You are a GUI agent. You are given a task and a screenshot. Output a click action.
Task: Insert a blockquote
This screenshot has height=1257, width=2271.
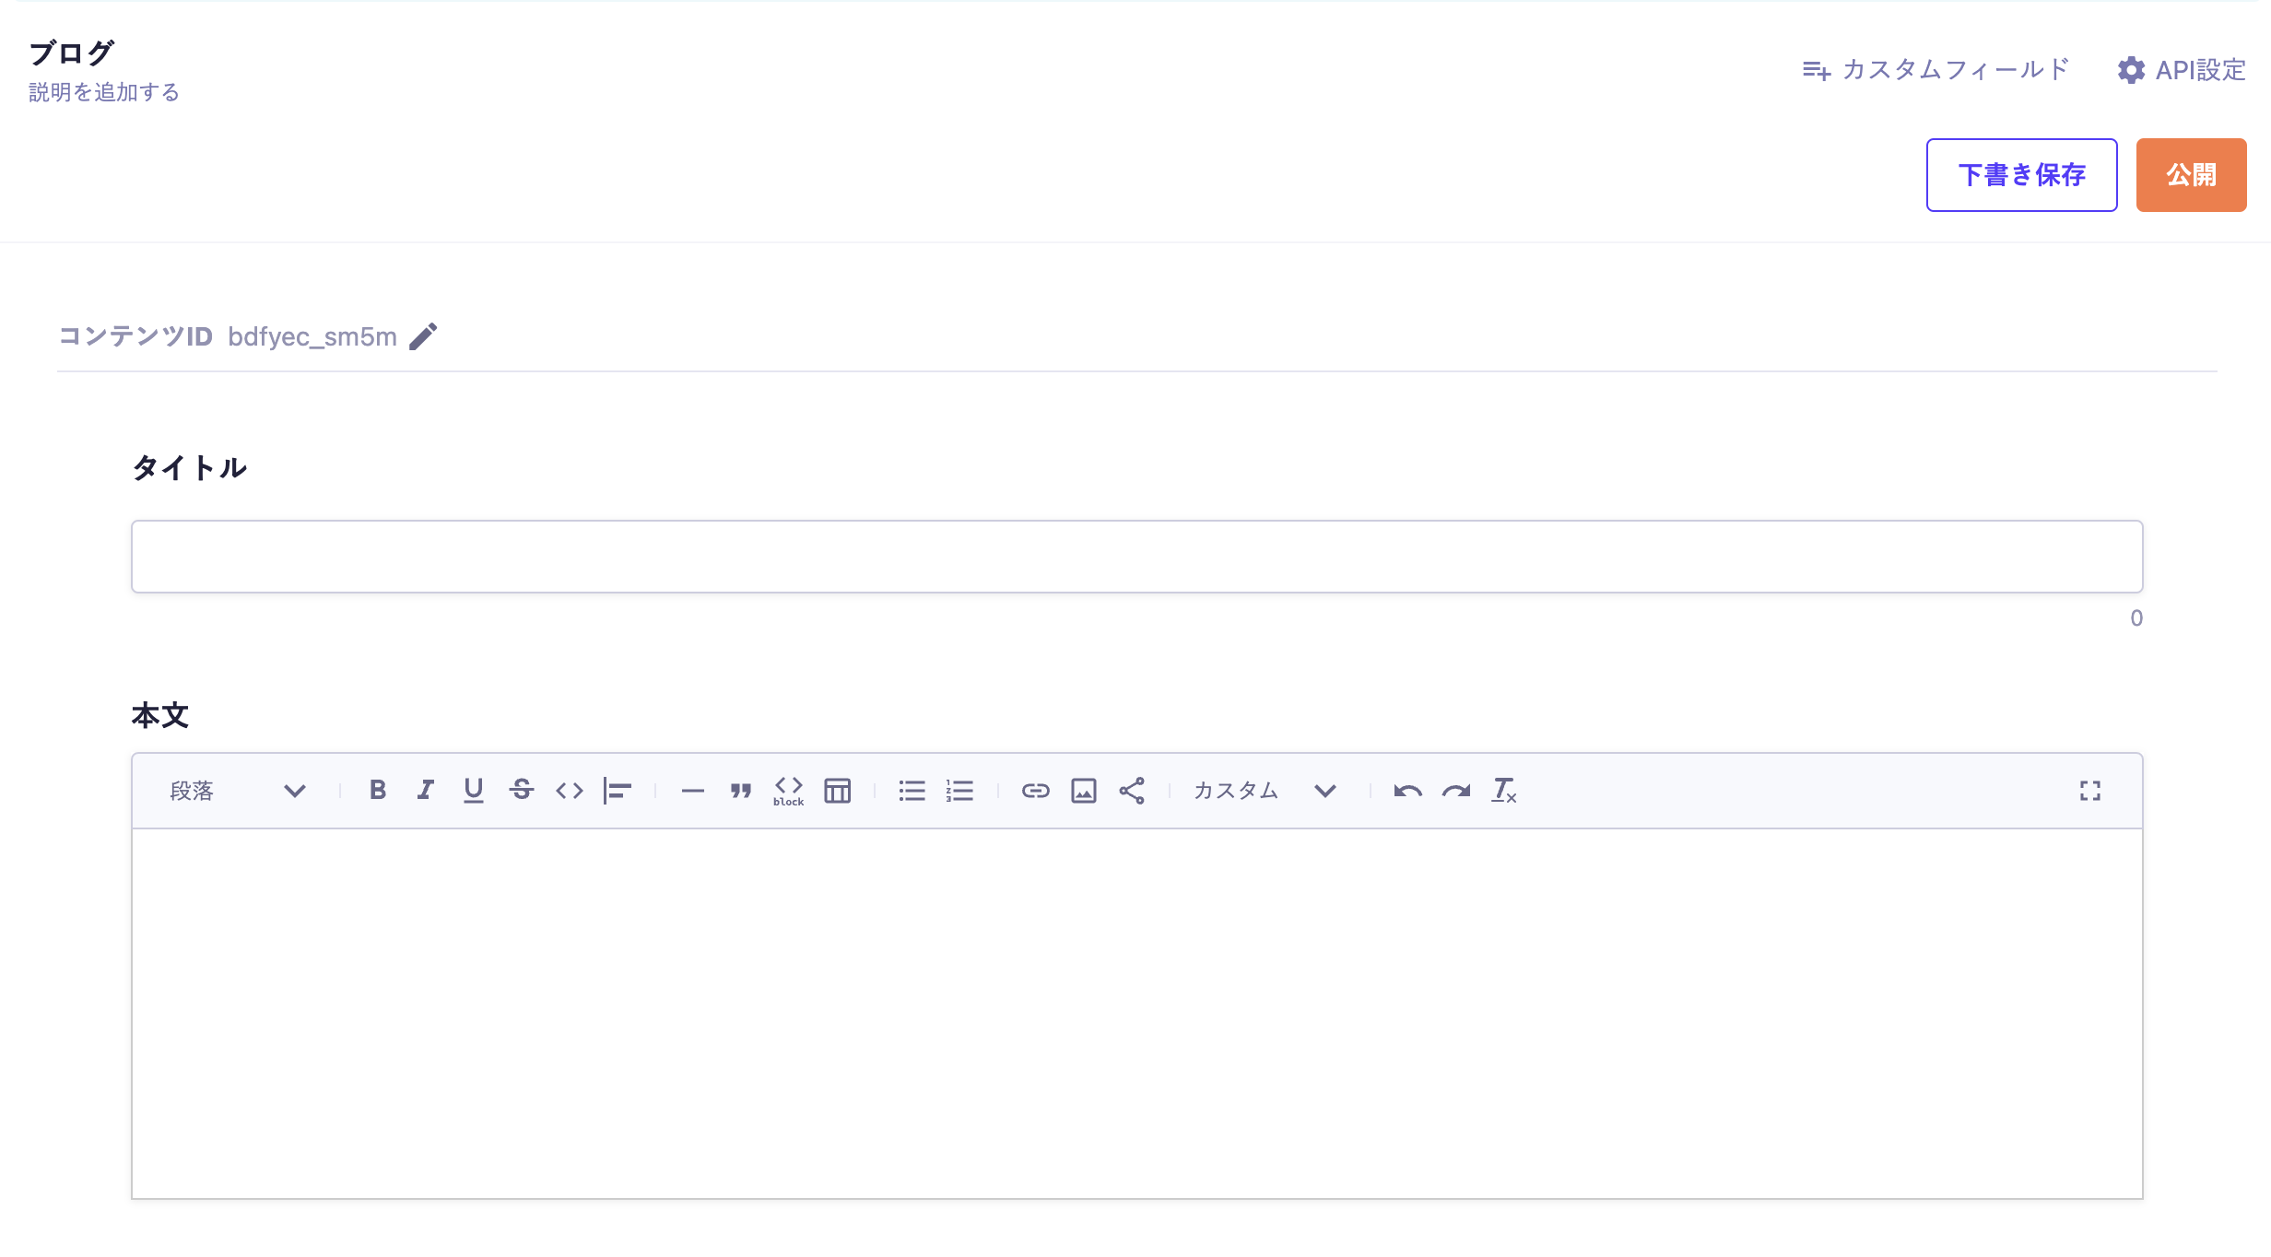click(740, 790)
